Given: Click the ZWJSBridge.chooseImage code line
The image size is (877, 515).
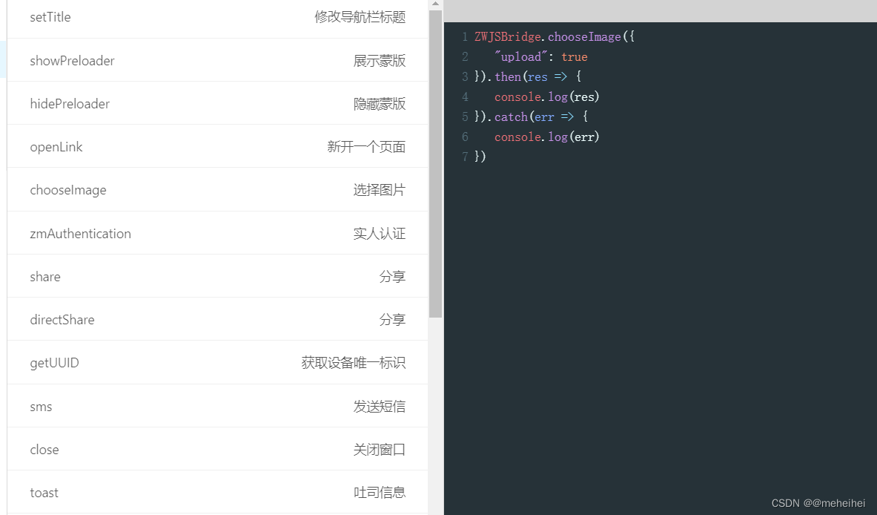Looking at the screenshot, I should (555, 37).
